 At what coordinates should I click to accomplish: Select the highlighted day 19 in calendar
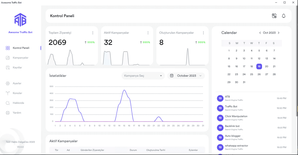pyautogui.click(x=259, y=66)
